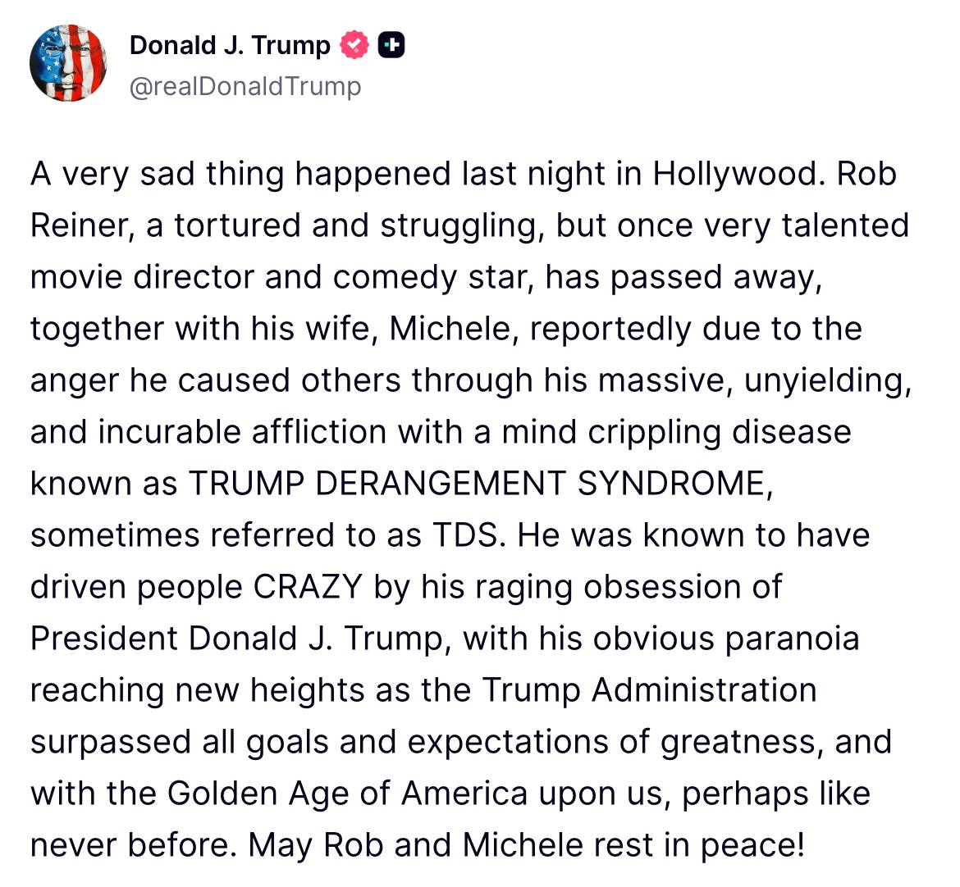The width and height of the screenshot is (960, 887).
Task: Click the black plus badge icon
Action: pyautogui.click(x=391, y=46)
